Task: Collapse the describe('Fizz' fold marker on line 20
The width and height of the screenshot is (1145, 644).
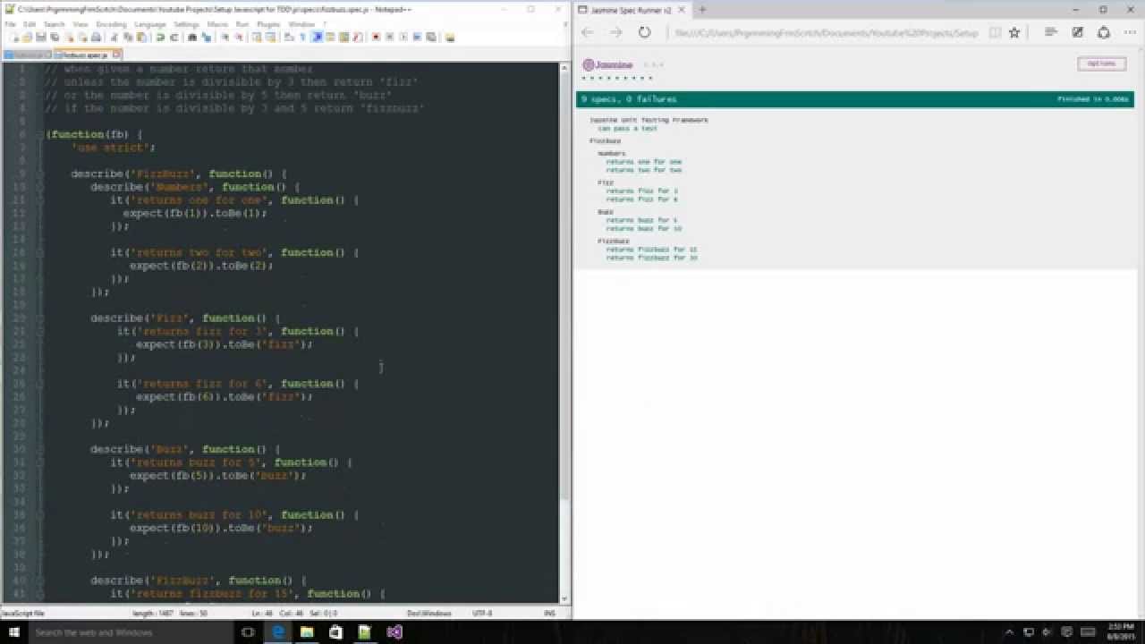Action: pyautogui.click(x=40, y=318)
